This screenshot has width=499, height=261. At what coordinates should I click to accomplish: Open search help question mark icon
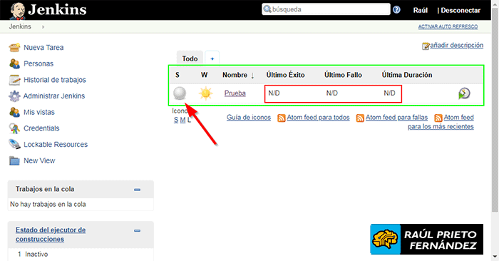[x=396, y=10]
